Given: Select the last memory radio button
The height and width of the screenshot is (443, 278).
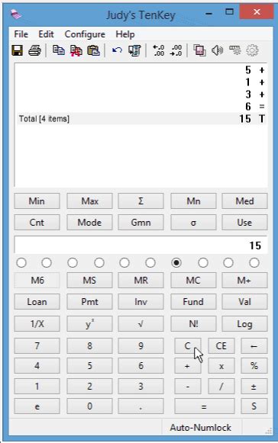Looking at the screenshot, I should (x=254, y=263).
